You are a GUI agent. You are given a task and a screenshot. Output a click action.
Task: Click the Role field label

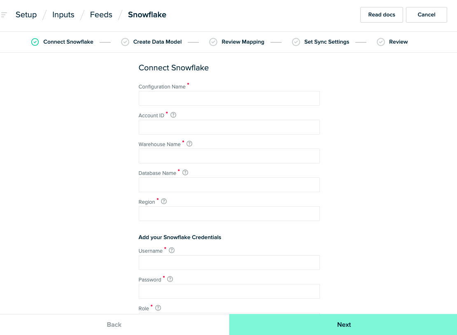(x=144, y=309)
